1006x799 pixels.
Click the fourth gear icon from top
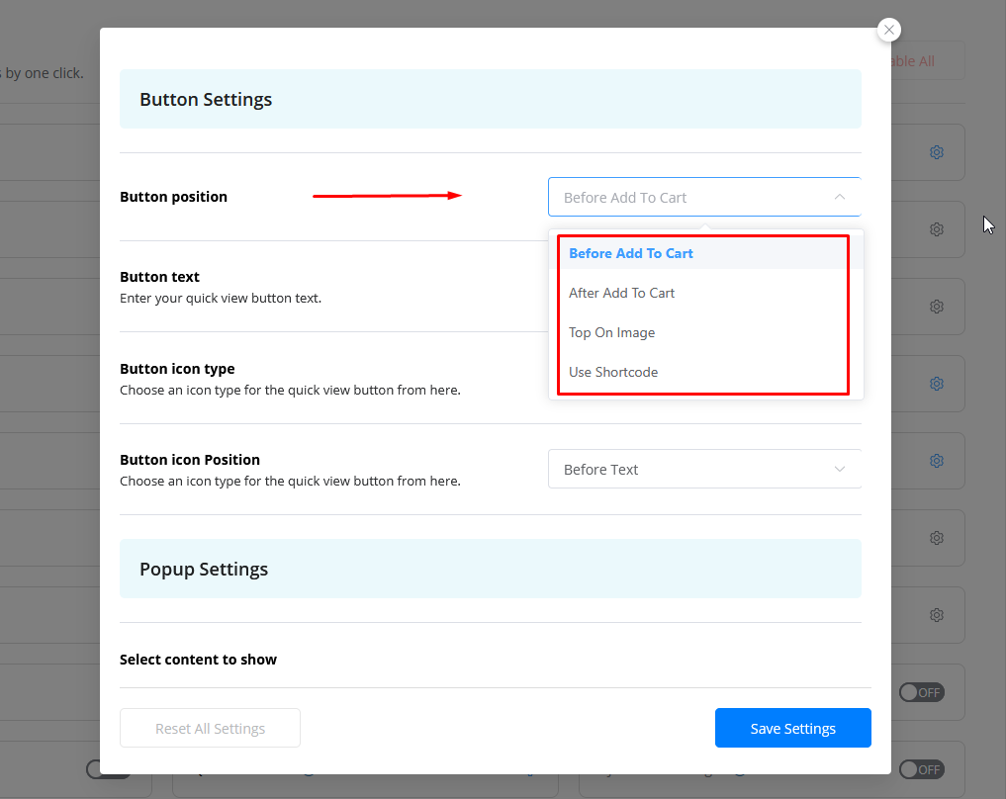[936, 384]
